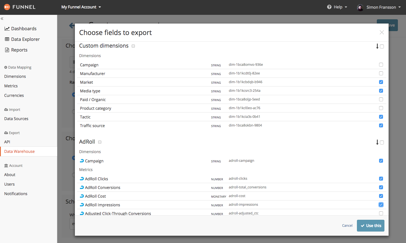The width and height of the screenshot is (406, 243).
Task: Go to Data Sources in sidebar
Action: pyautogui.click(x=16, y=119)
